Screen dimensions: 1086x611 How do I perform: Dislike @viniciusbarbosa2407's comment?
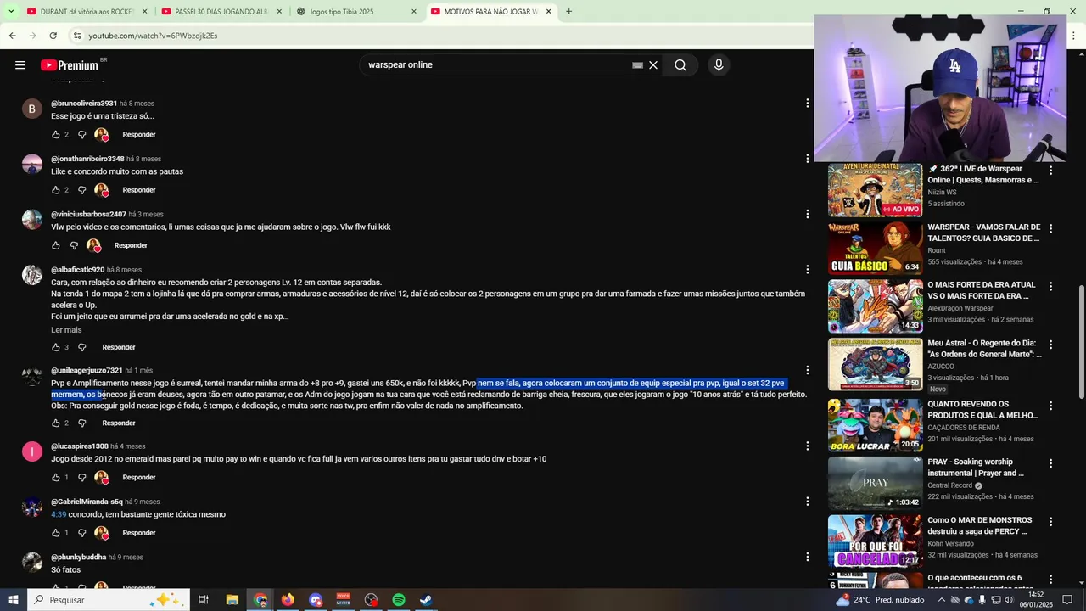point(74,245)
